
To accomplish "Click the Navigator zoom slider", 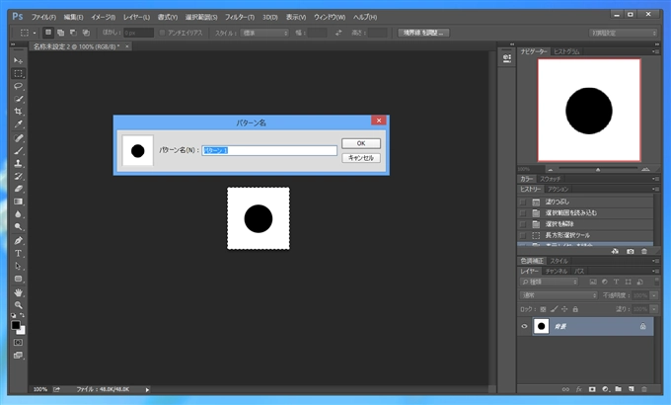I will click(x=598, y=169).
